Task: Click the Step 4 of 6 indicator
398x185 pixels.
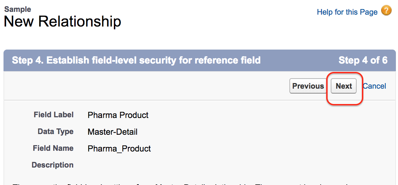Action: [x=363, y=60]
